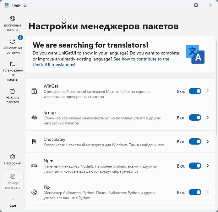The width and height of the screenshot is (218, 212).
Task: Click the Chocolatey icon
Action: tap(34, 141)
